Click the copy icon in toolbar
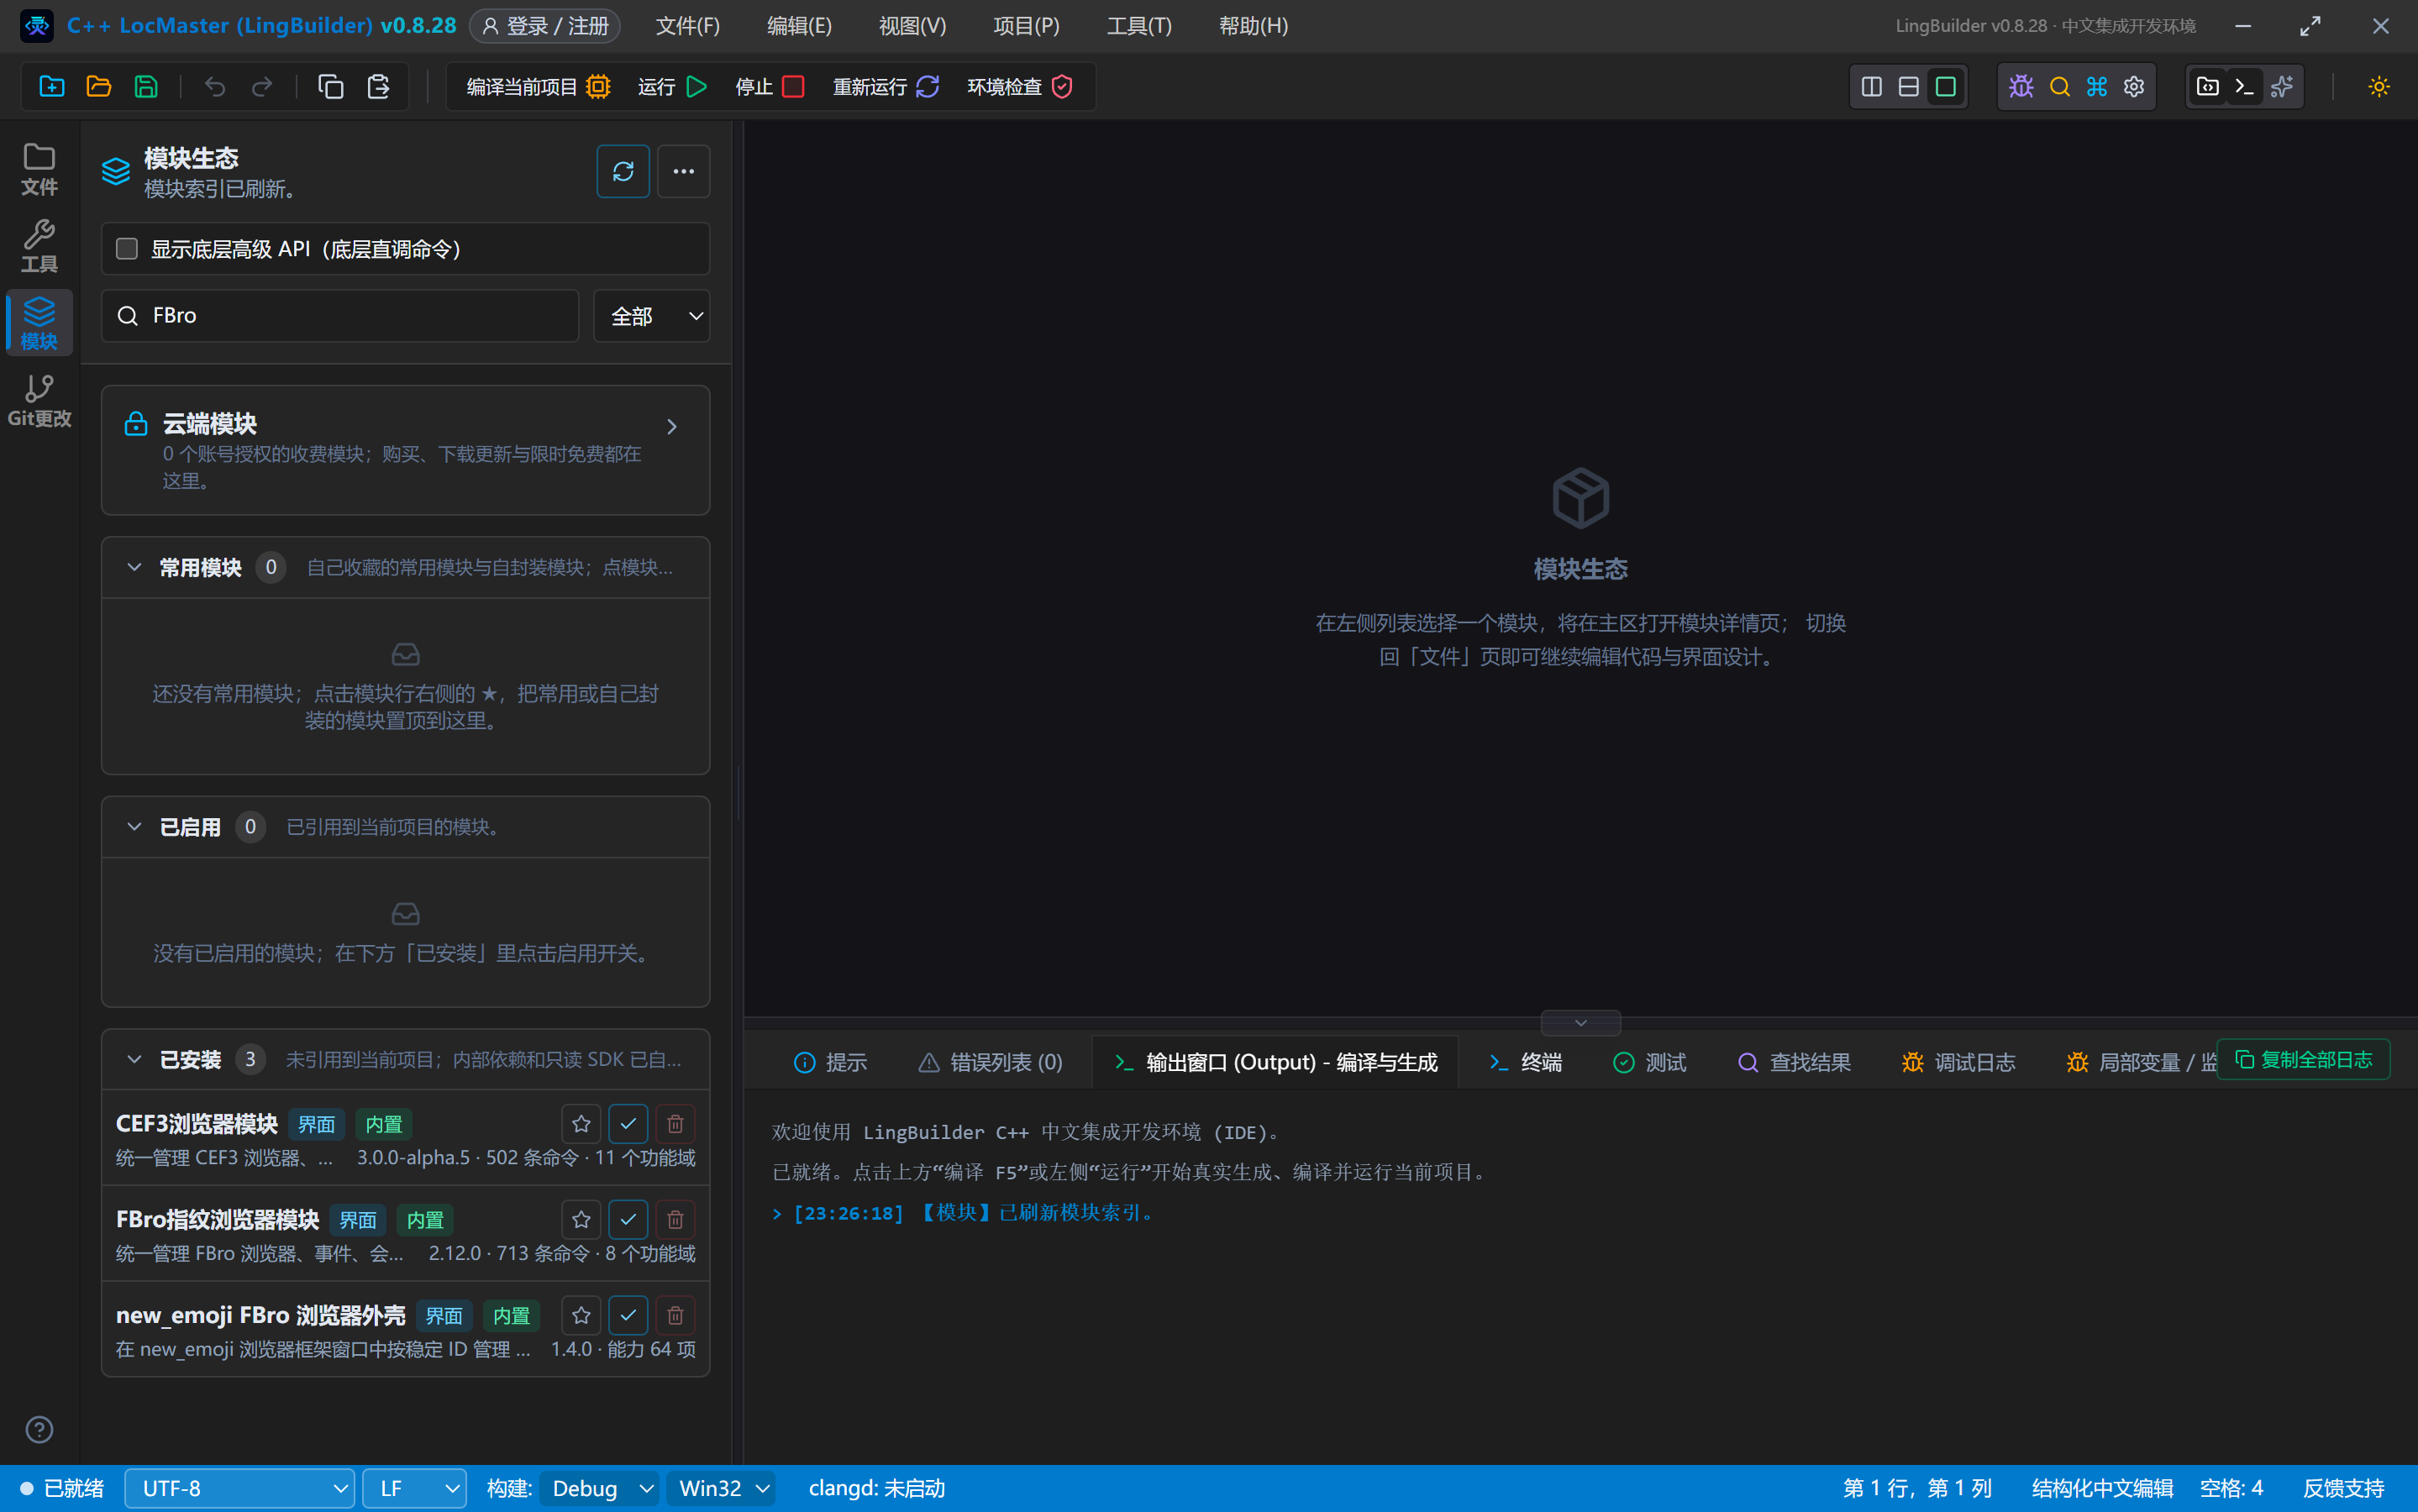This screenshot has width=2418, height=1512. (x=331, y=87)
